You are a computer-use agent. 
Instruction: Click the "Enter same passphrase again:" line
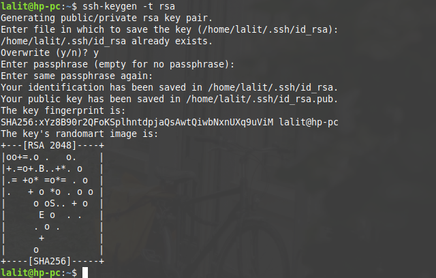pos(78,76)
